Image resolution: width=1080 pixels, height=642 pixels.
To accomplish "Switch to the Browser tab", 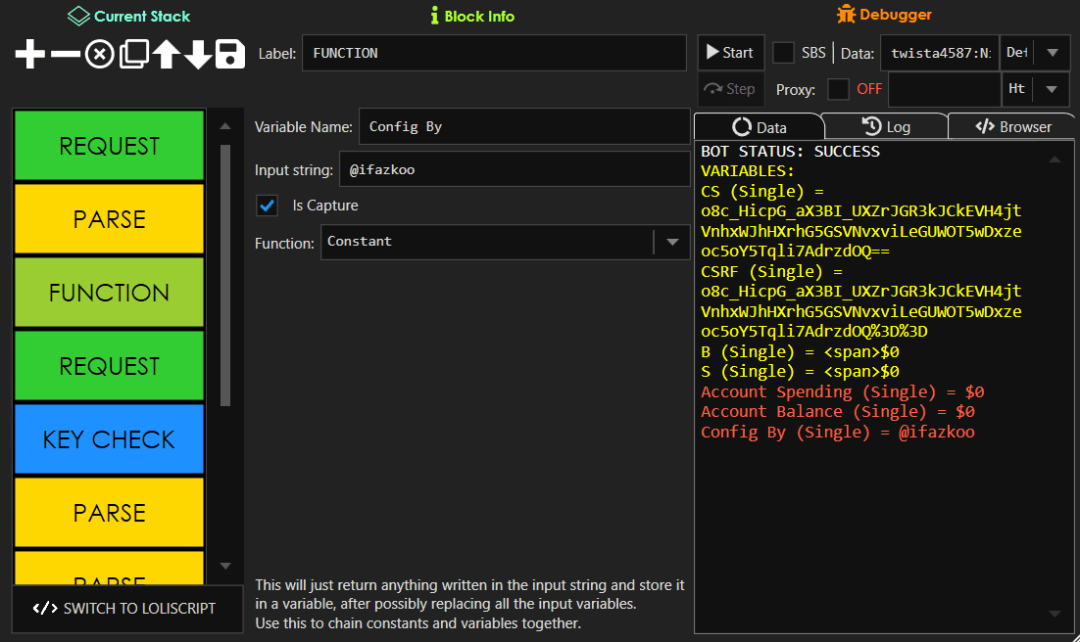I will pos(1011,125).
